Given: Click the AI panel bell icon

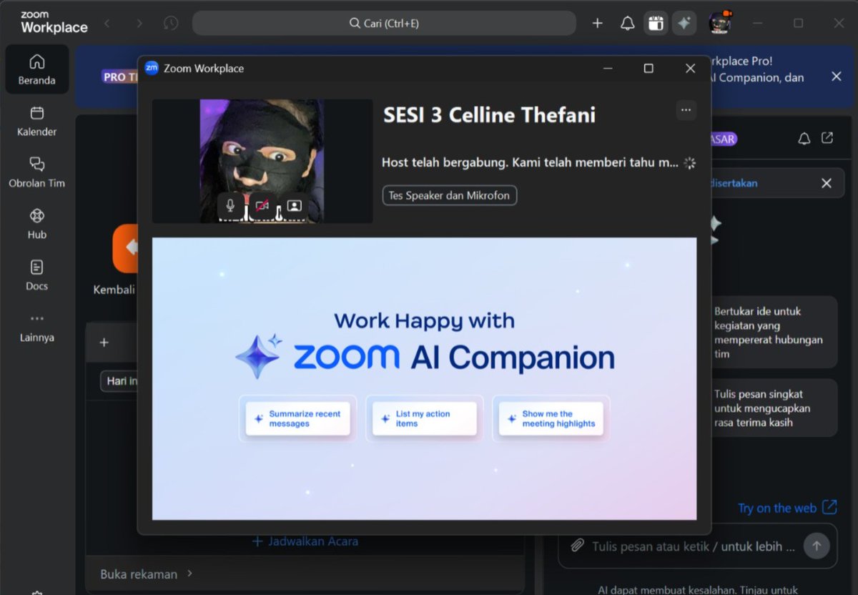Looking at the screenshot, I should click(804, 139).
